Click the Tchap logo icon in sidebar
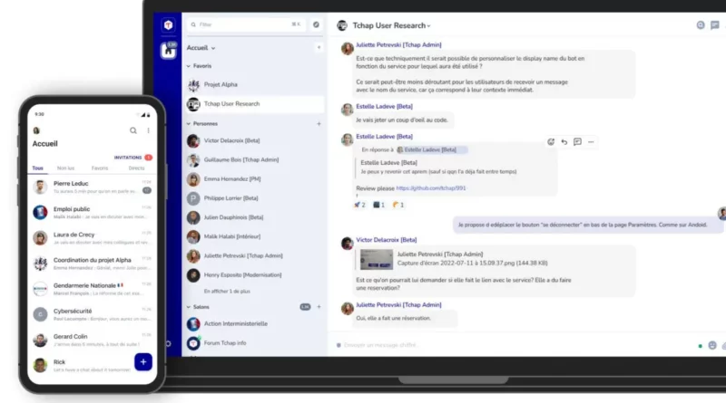Image resolution: width=726 pixels, height=403 pixels. coord(168,25)
